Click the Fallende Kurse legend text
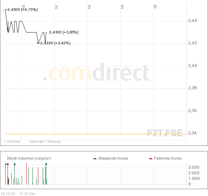The image size is (208, 196). pos(168,158)
